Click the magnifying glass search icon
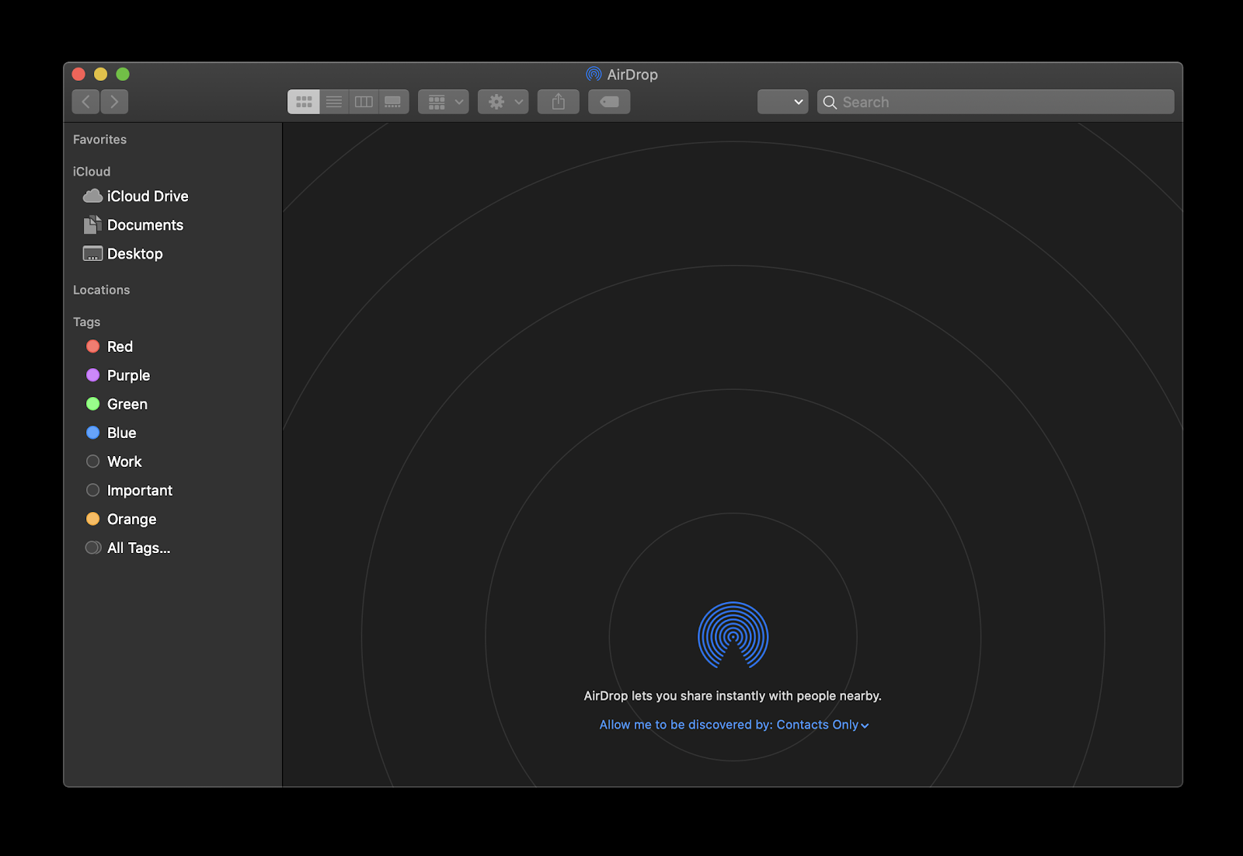 [x=830, y=103]
